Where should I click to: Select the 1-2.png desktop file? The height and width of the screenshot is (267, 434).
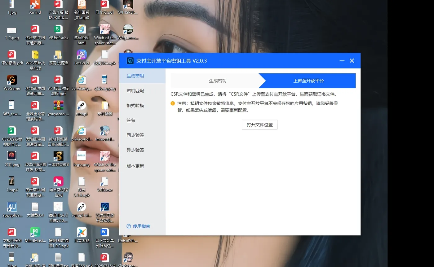point(12,33)
